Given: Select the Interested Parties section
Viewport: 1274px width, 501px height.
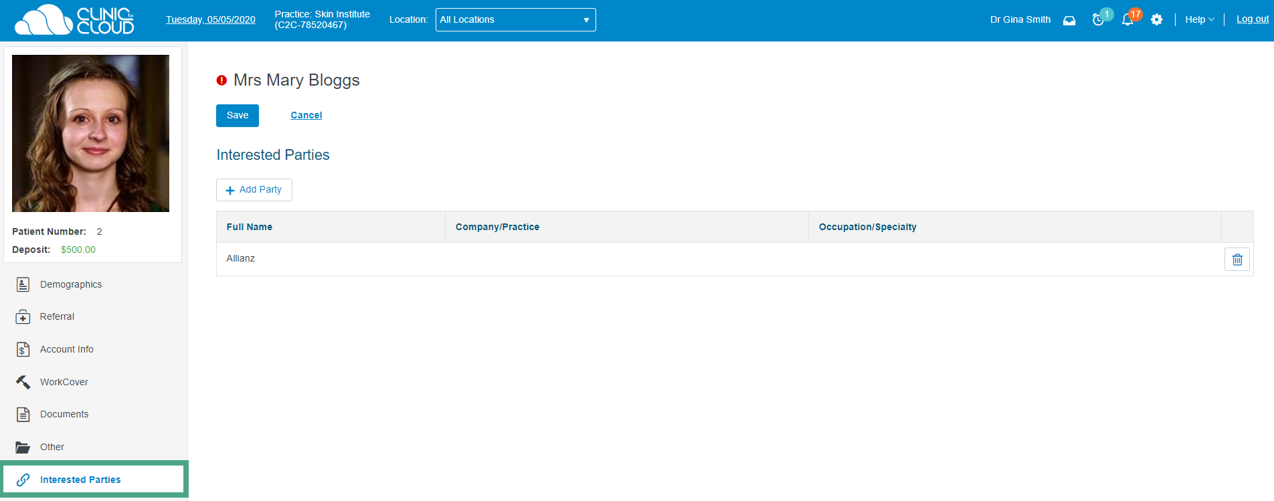Looking at the screenshot, I should click(94, 480).
